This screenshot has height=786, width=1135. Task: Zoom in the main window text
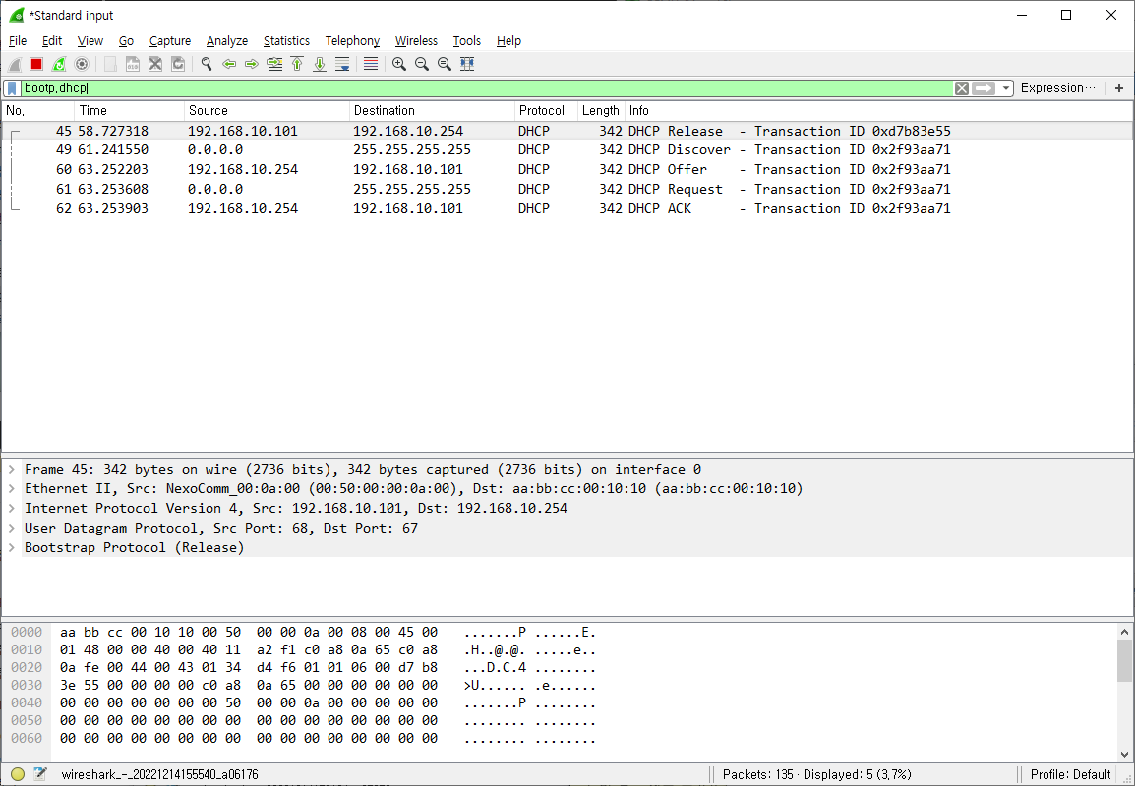pyautogui.click(x=399, y=65)
